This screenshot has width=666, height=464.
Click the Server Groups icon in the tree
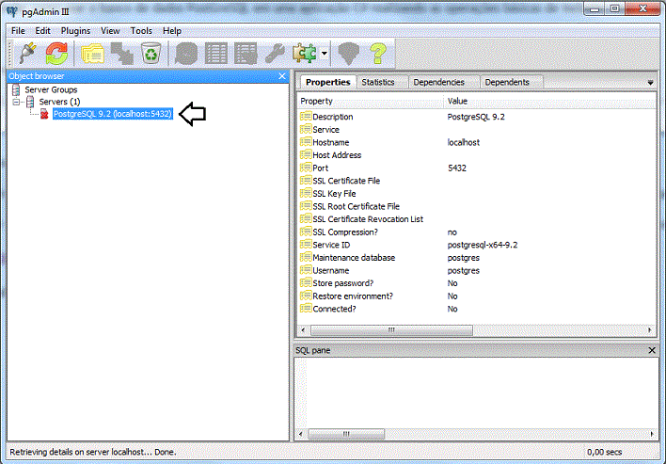(x=16, y=89)
